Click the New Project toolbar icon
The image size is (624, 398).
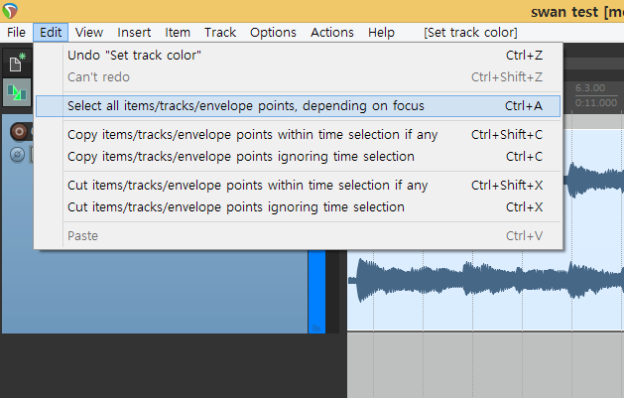[17, 63]
